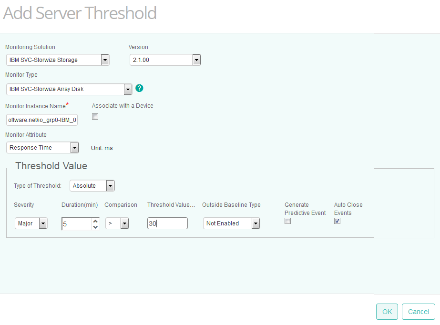Enable the Associate with a Device checkbox

point(95,116)
